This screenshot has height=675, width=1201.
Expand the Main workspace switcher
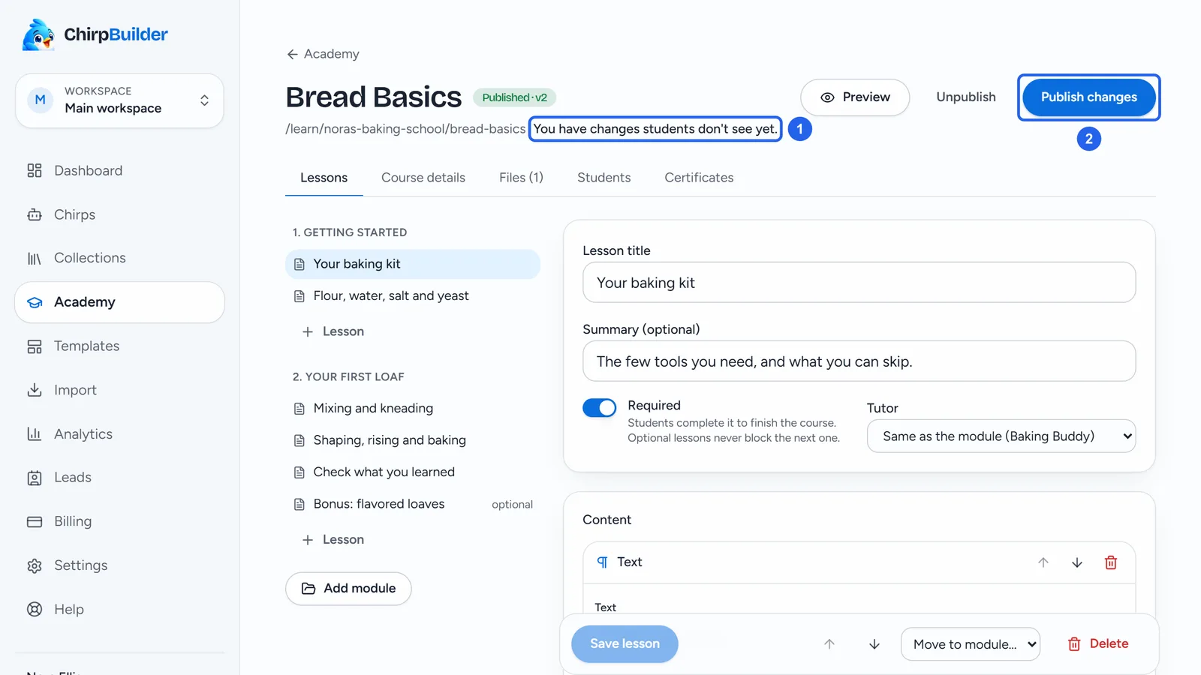click(x=119, y=100)
